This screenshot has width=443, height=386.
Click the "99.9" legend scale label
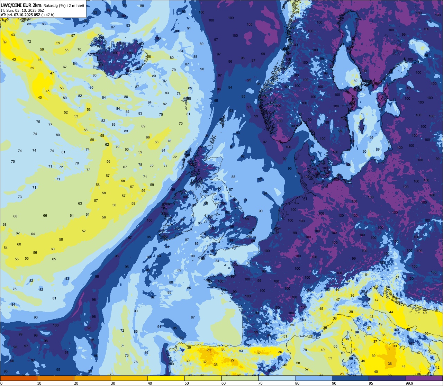click(x=410, y=383)
